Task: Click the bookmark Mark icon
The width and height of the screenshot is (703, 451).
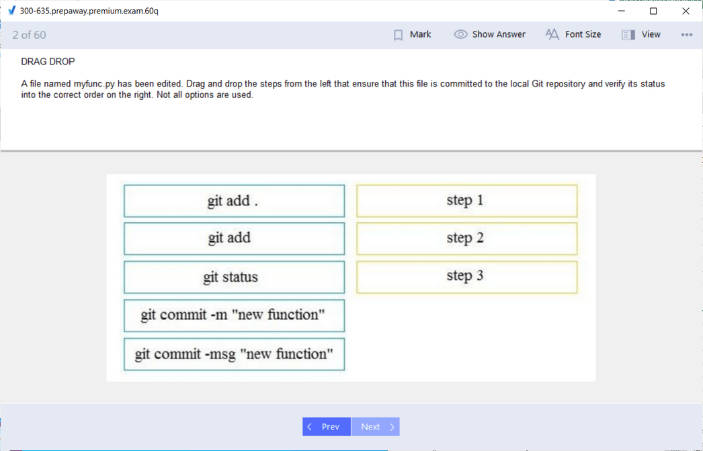Action: click(398, 35)
